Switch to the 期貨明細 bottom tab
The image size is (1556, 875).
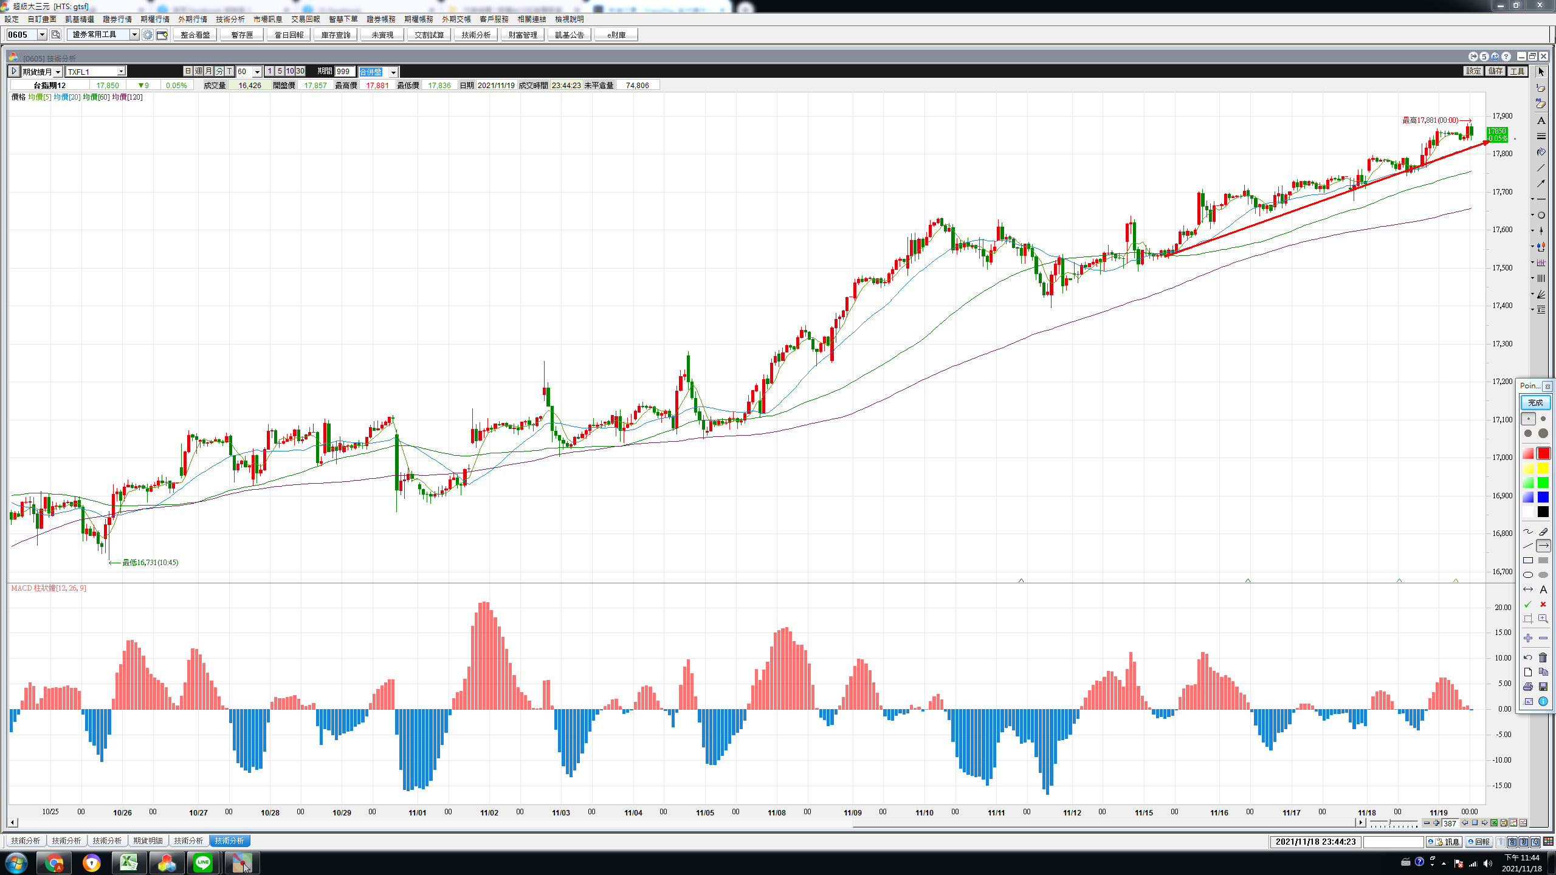[148, 841]
